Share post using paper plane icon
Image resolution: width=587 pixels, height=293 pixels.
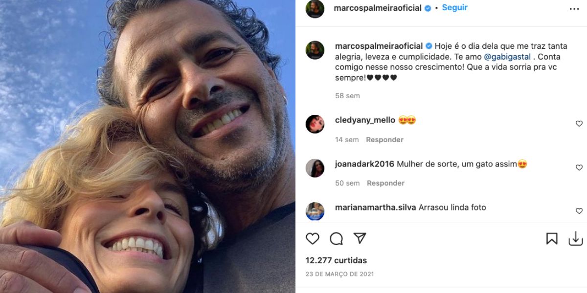[360, 238]
